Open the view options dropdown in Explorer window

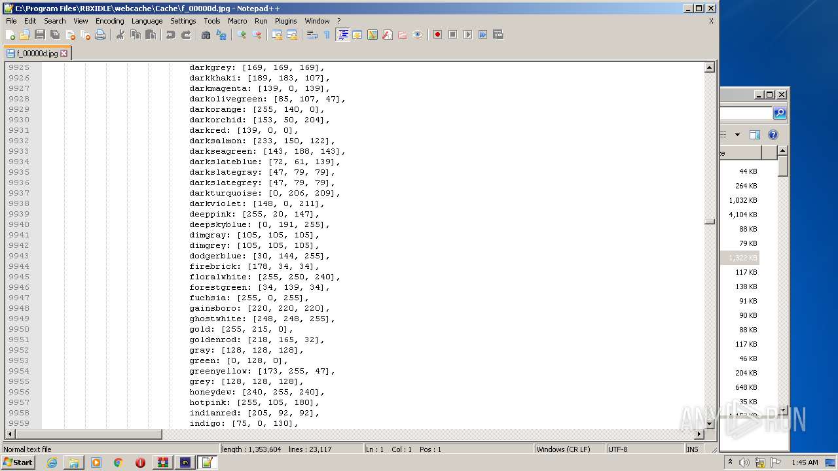coord(737,135)
